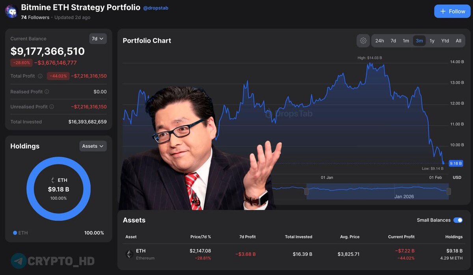The height and width of the screenshot is (275, 473).
Task: Click the −44.02% total profit badge
Action: pos(58,76)
